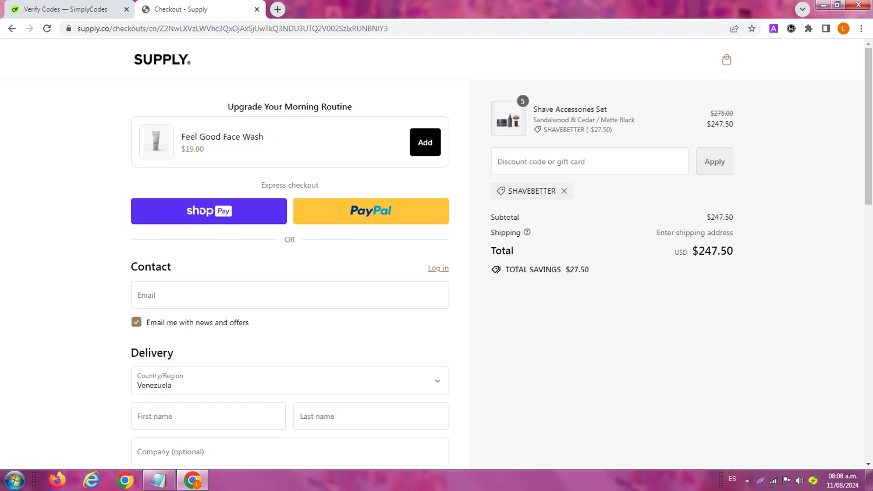Share this page icon in address bar
Image resolution: width=873 pixels, height=491 pixels.
(734, 29)
